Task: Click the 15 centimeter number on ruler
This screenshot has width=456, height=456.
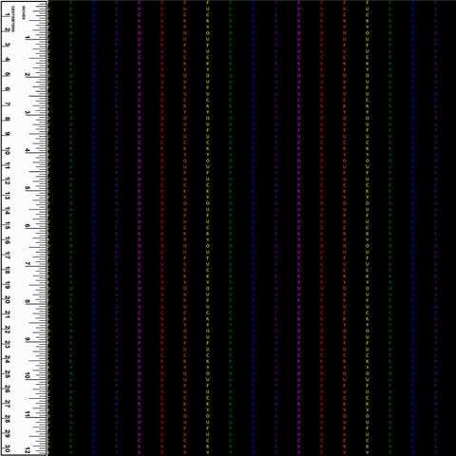Action: tap(7, 226)
